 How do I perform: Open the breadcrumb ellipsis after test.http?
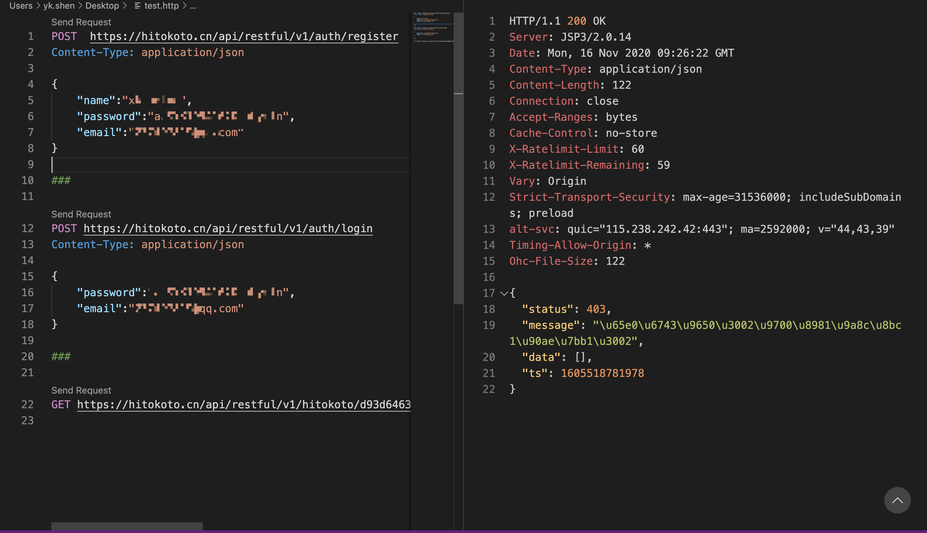coord(193,5)
